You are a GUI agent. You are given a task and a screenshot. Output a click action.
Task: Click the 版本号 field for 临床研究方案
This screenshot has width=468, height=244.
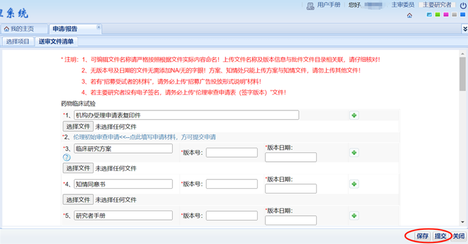(232, 153)
